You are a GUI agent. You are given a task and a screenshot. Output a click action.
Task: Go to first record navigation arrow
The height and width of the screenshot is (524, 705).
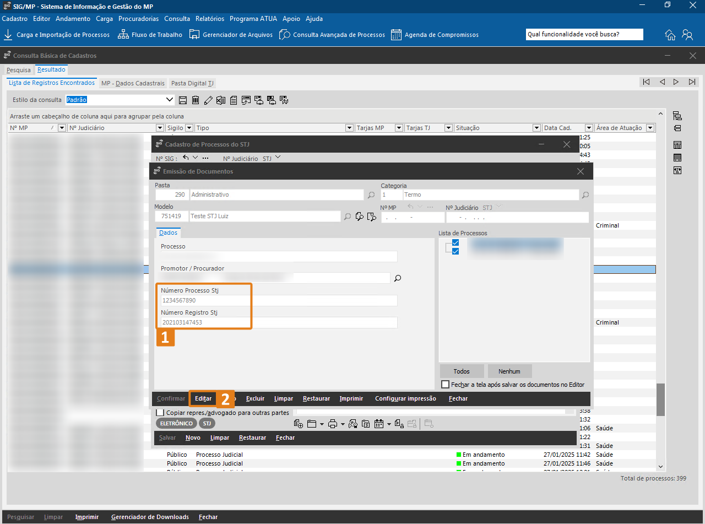[646, 82]
